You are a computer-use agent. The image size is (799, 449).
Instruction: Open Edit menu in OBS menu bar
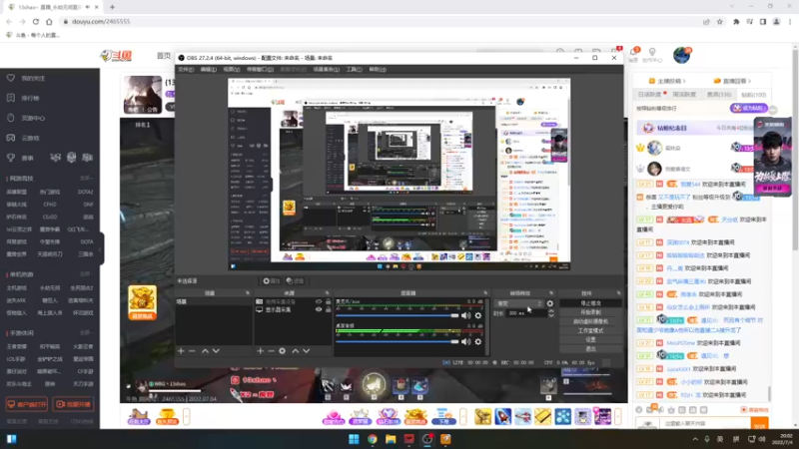pos(208,69)
